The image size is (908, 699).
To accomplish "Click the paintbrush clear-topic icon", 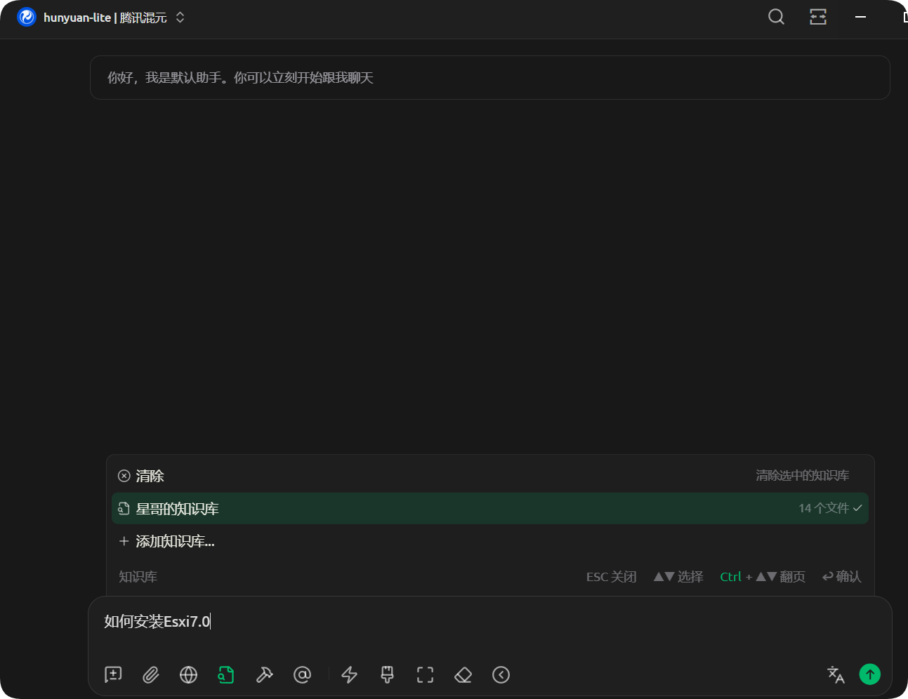I will click(387, 674).
